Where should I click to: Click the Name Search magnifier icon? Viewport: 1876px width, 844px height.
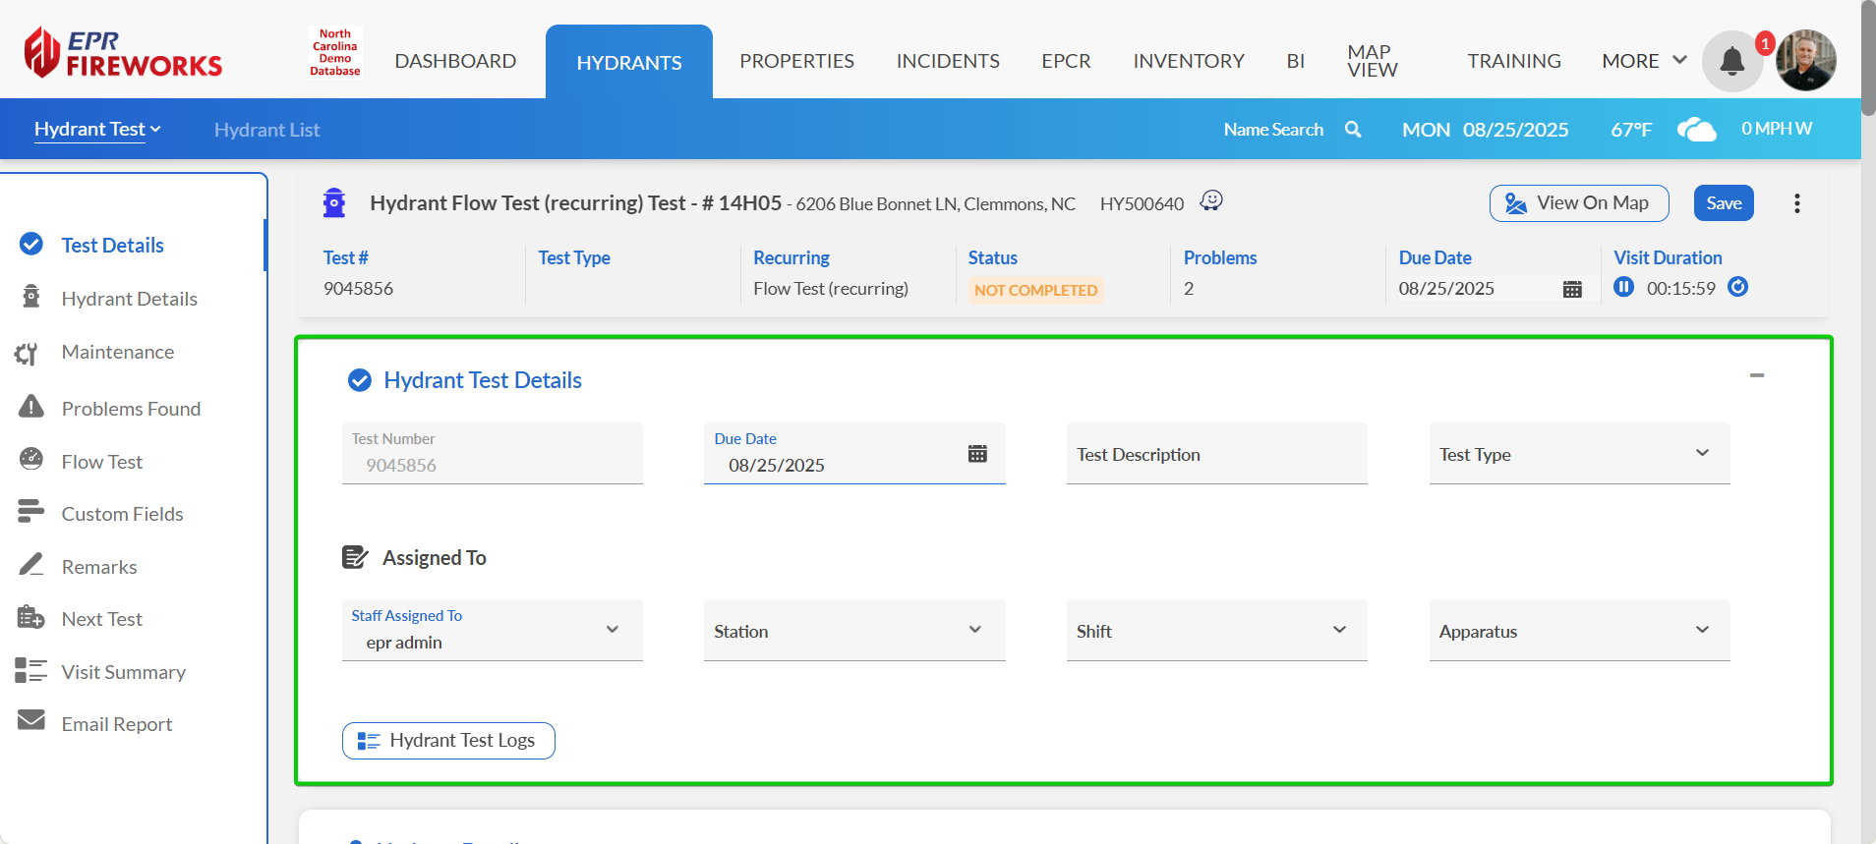point(1353,130)
